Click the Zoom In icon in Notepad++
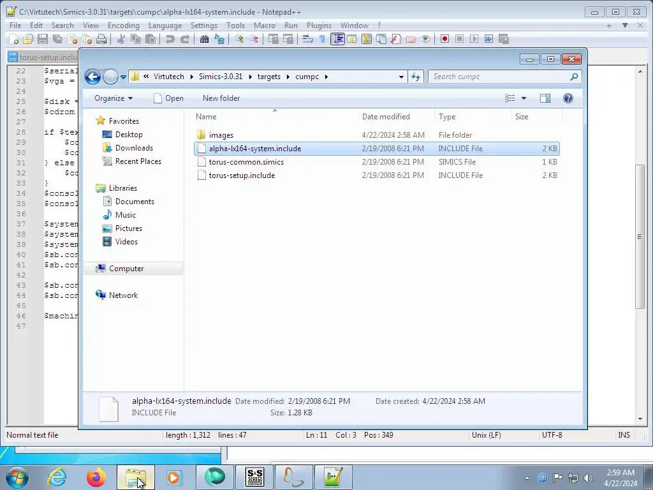Viewport: 653px width, 490px height. [x=239, y=39]
